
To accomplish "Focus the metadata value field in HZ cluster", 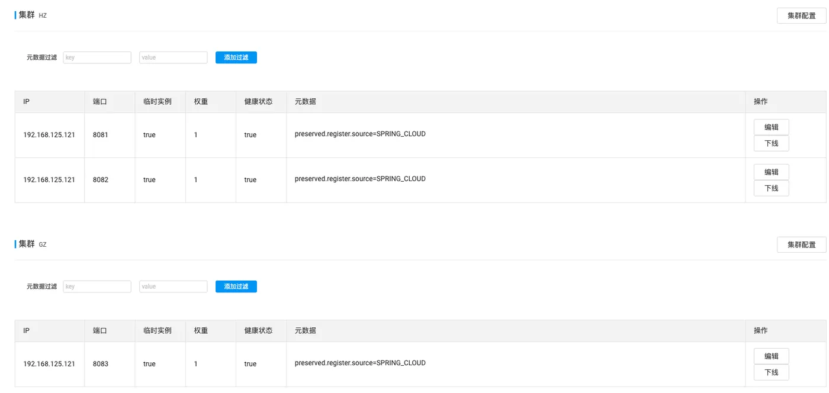I will 173,57.
